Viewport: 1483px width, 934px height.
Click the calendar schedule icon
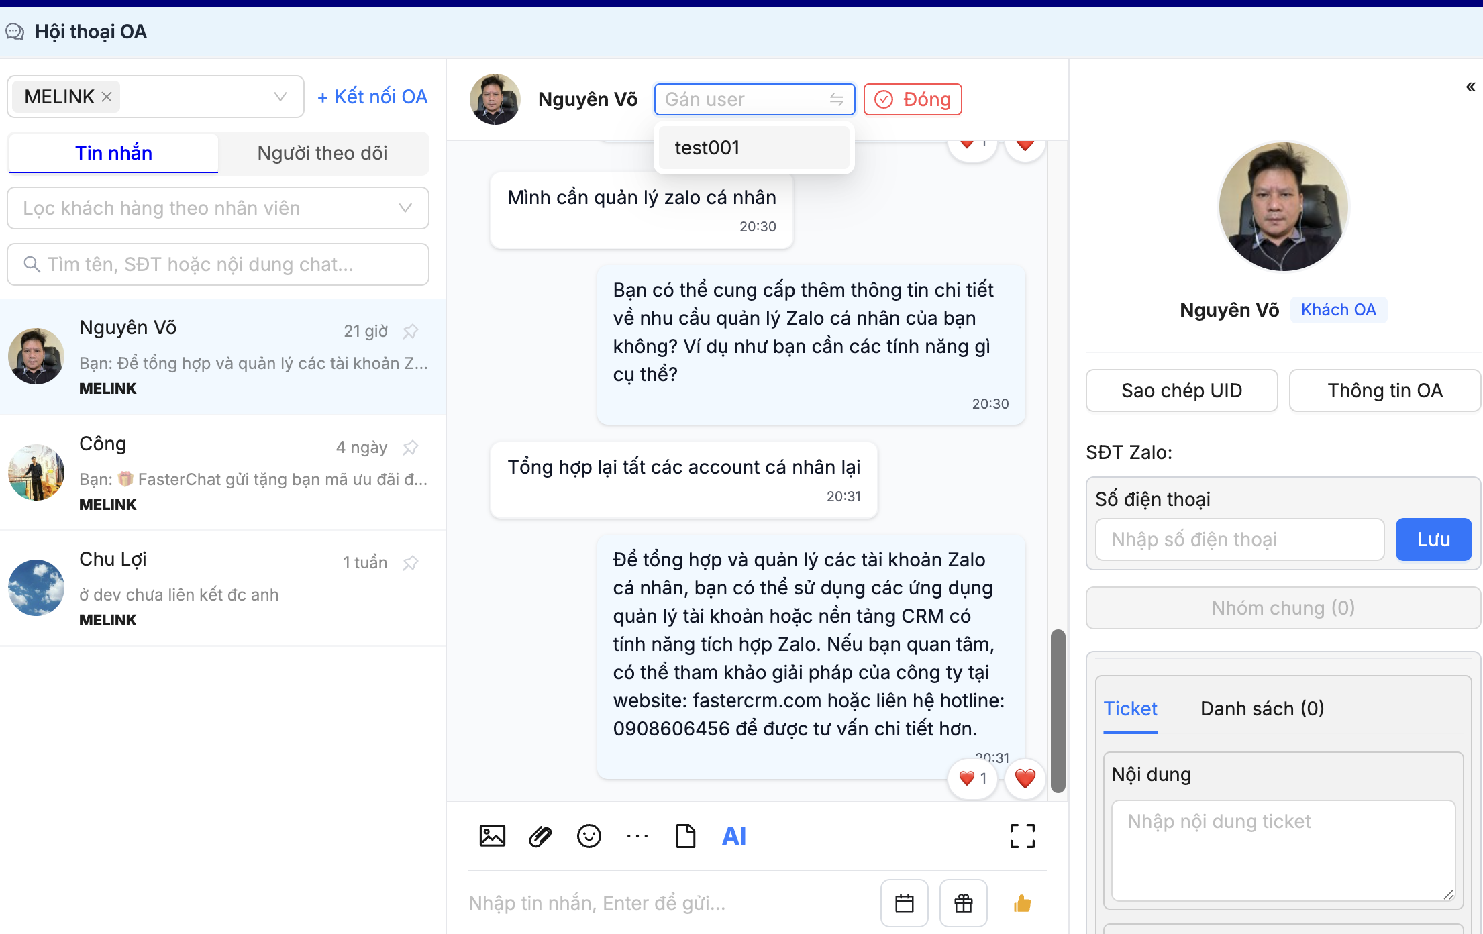click(x=905, y=903)
